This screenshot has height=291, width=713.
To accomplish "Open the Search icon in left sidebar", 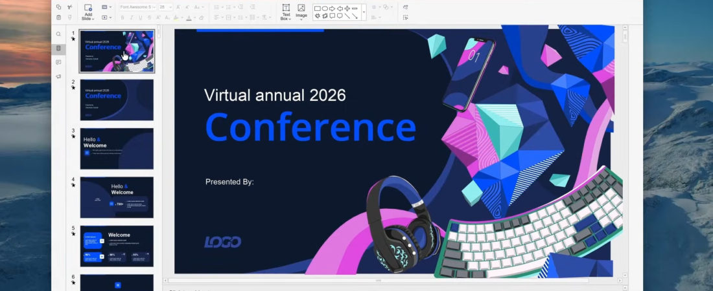I will (58, 34).
